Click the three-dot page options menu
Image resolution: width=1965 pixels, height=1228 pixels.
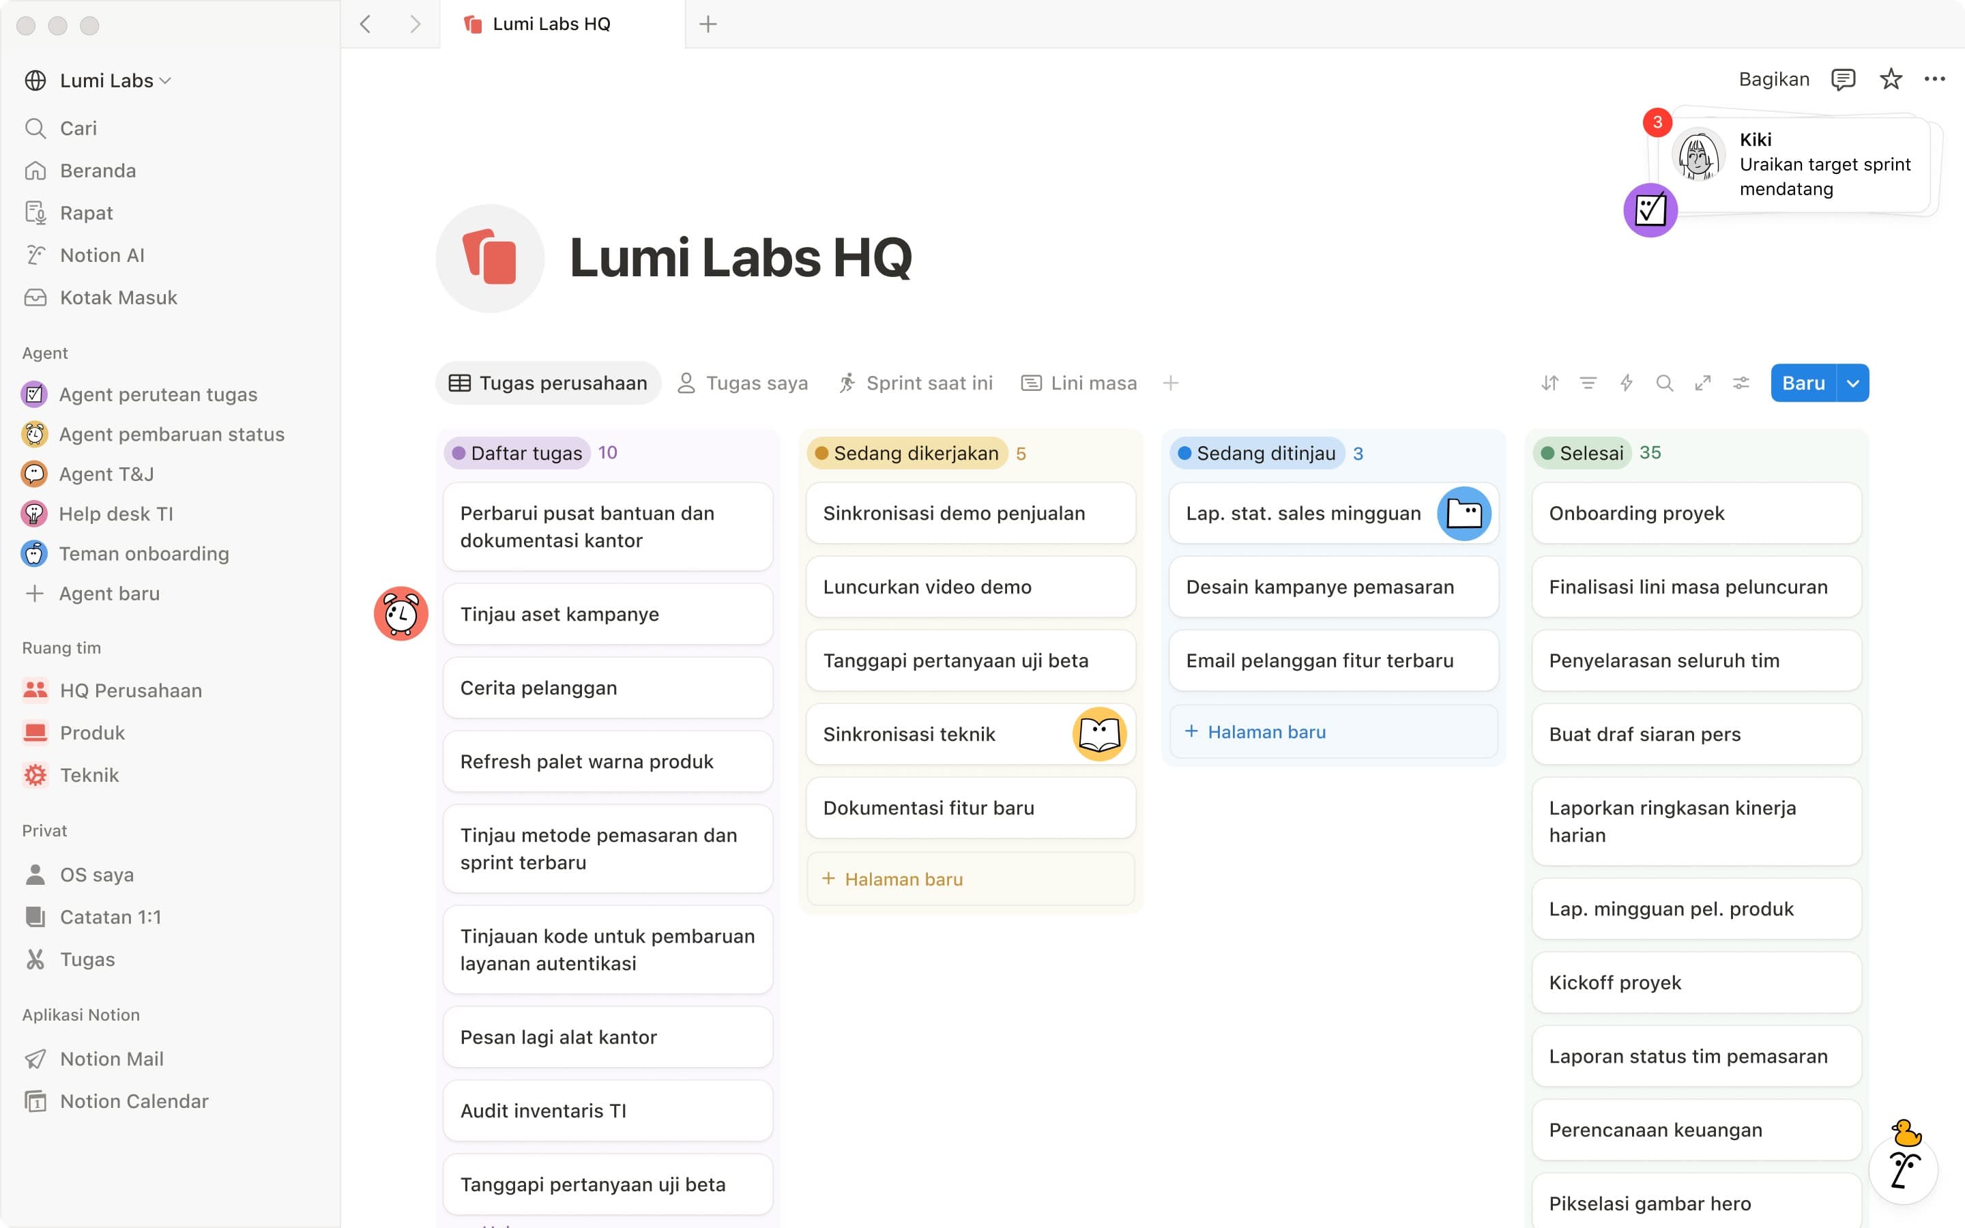tap(1934, 78)
